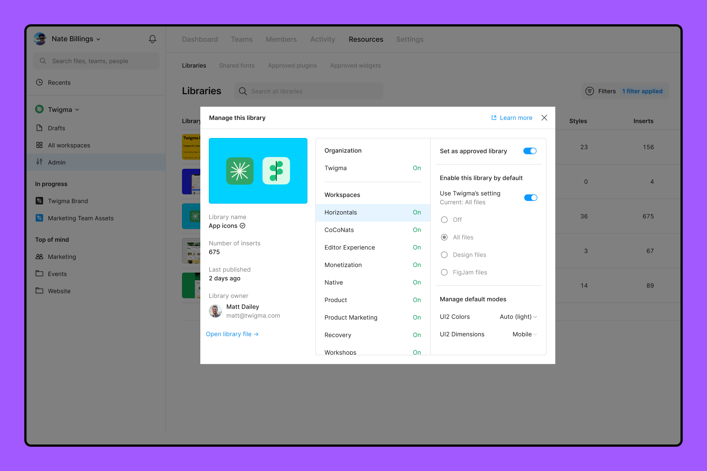707x471 pixels.
Task: Select the Design files radio button
Action: [x=444, y=255]
